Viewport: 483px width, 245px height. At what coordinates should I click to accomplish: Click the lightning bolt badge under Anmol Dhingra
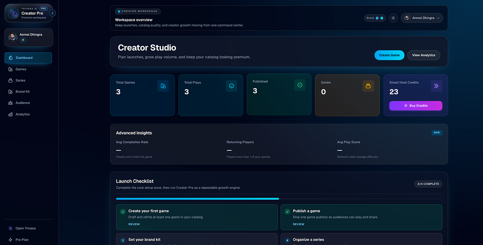point(23,40)
